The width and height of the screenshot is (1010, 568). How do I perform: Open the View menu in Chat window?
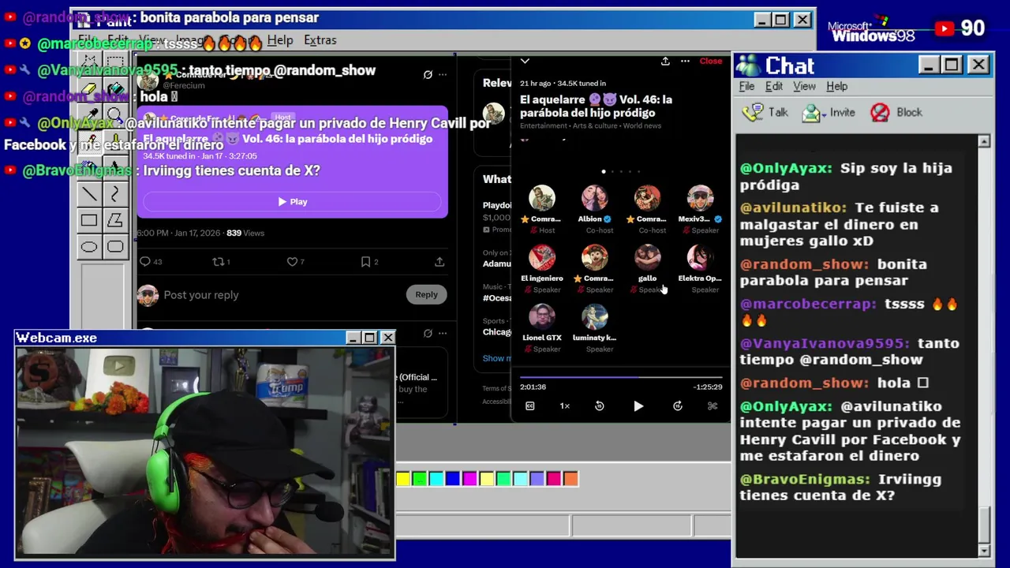(804, 86)
